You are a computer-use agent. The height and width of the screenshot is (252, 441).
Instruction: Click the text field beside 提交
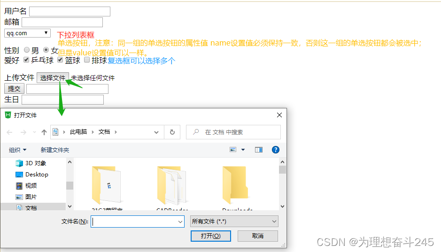click(67, 89)
